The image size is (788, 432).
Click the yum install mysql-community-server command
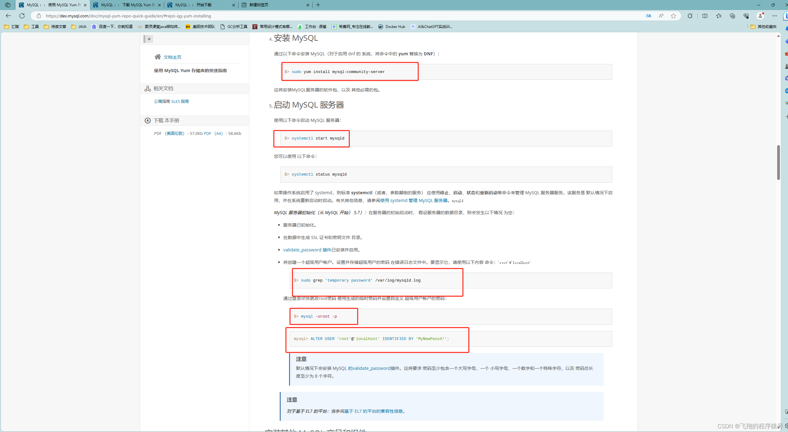pos(338,72)
